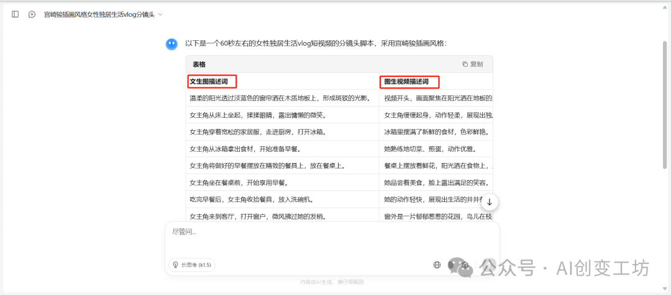This screenshot has height=295, width=671.
Task: Select cell 女主角坐在餐桌前，开始享用早餐
Action: click(283, 183)
